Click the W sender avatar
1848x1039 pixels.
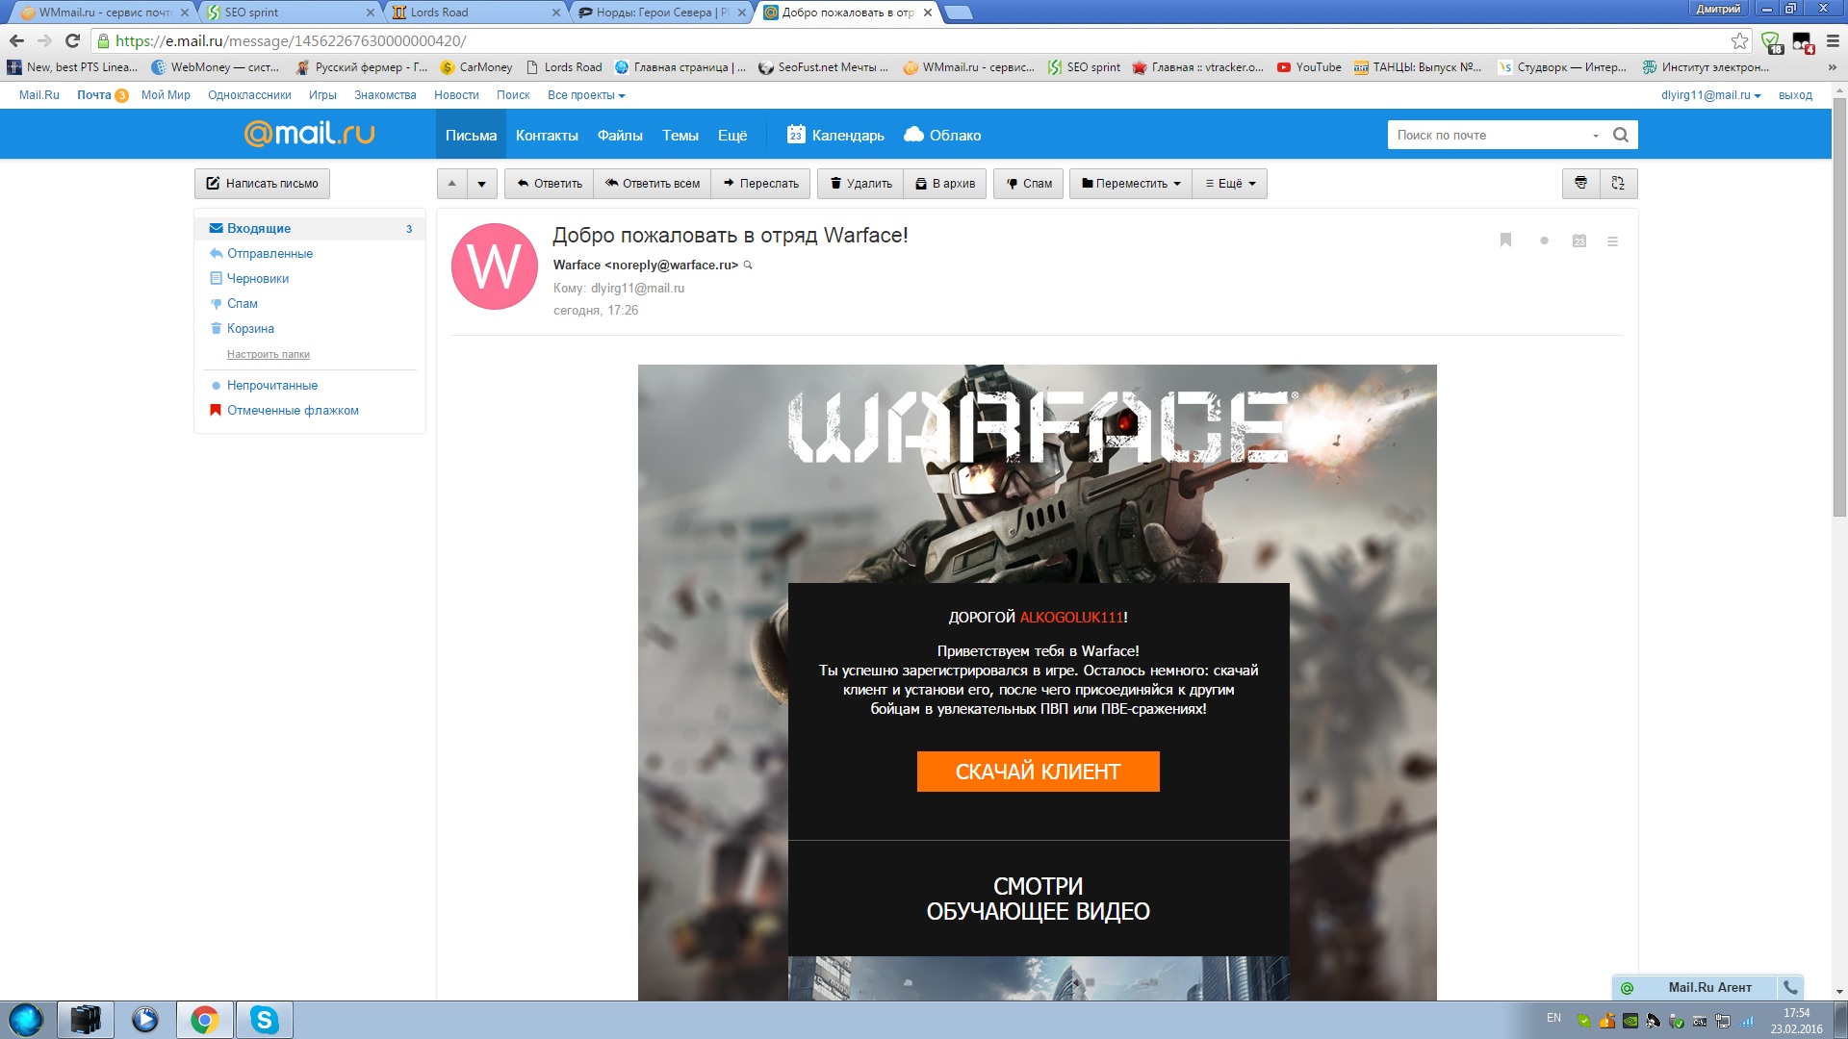pyautogui.click(x=494, y=266)
